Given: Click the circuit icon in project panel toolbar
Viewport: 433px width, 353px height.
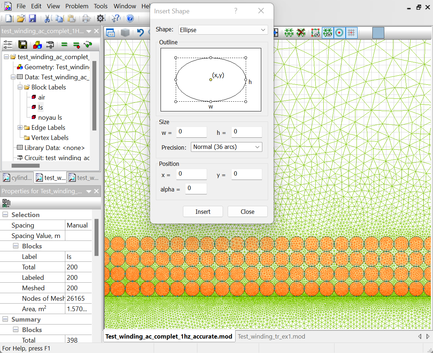Looking at the screenshot, I should [50, 45].
